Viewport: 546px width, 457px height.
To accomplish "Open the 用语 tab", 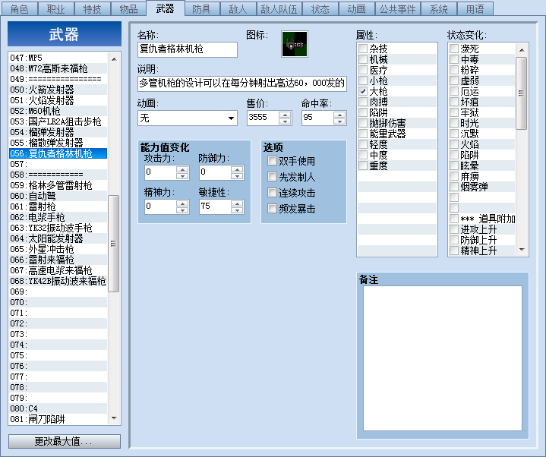I will coord(475,9).
